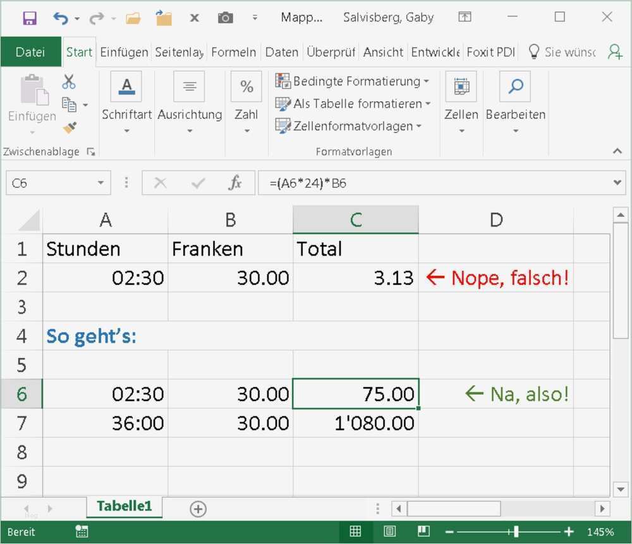Click the share person icon
Viewport: 632px width, 544px height.
[x=615, y=52]
